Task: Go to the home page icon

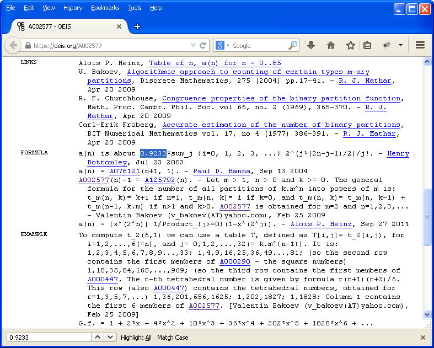Action: coord(331,45)
